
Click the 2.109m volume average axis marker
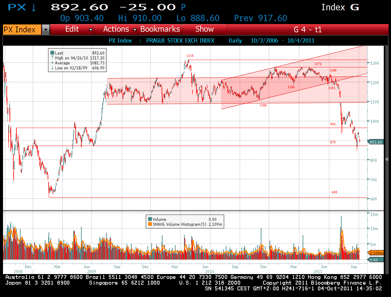pos(375,253)
